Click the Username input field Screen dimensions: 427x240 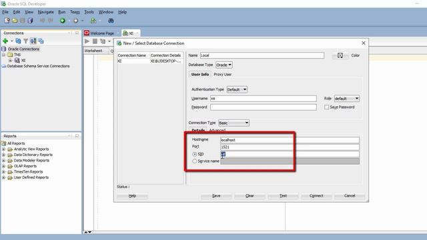(x=264, y=99)
